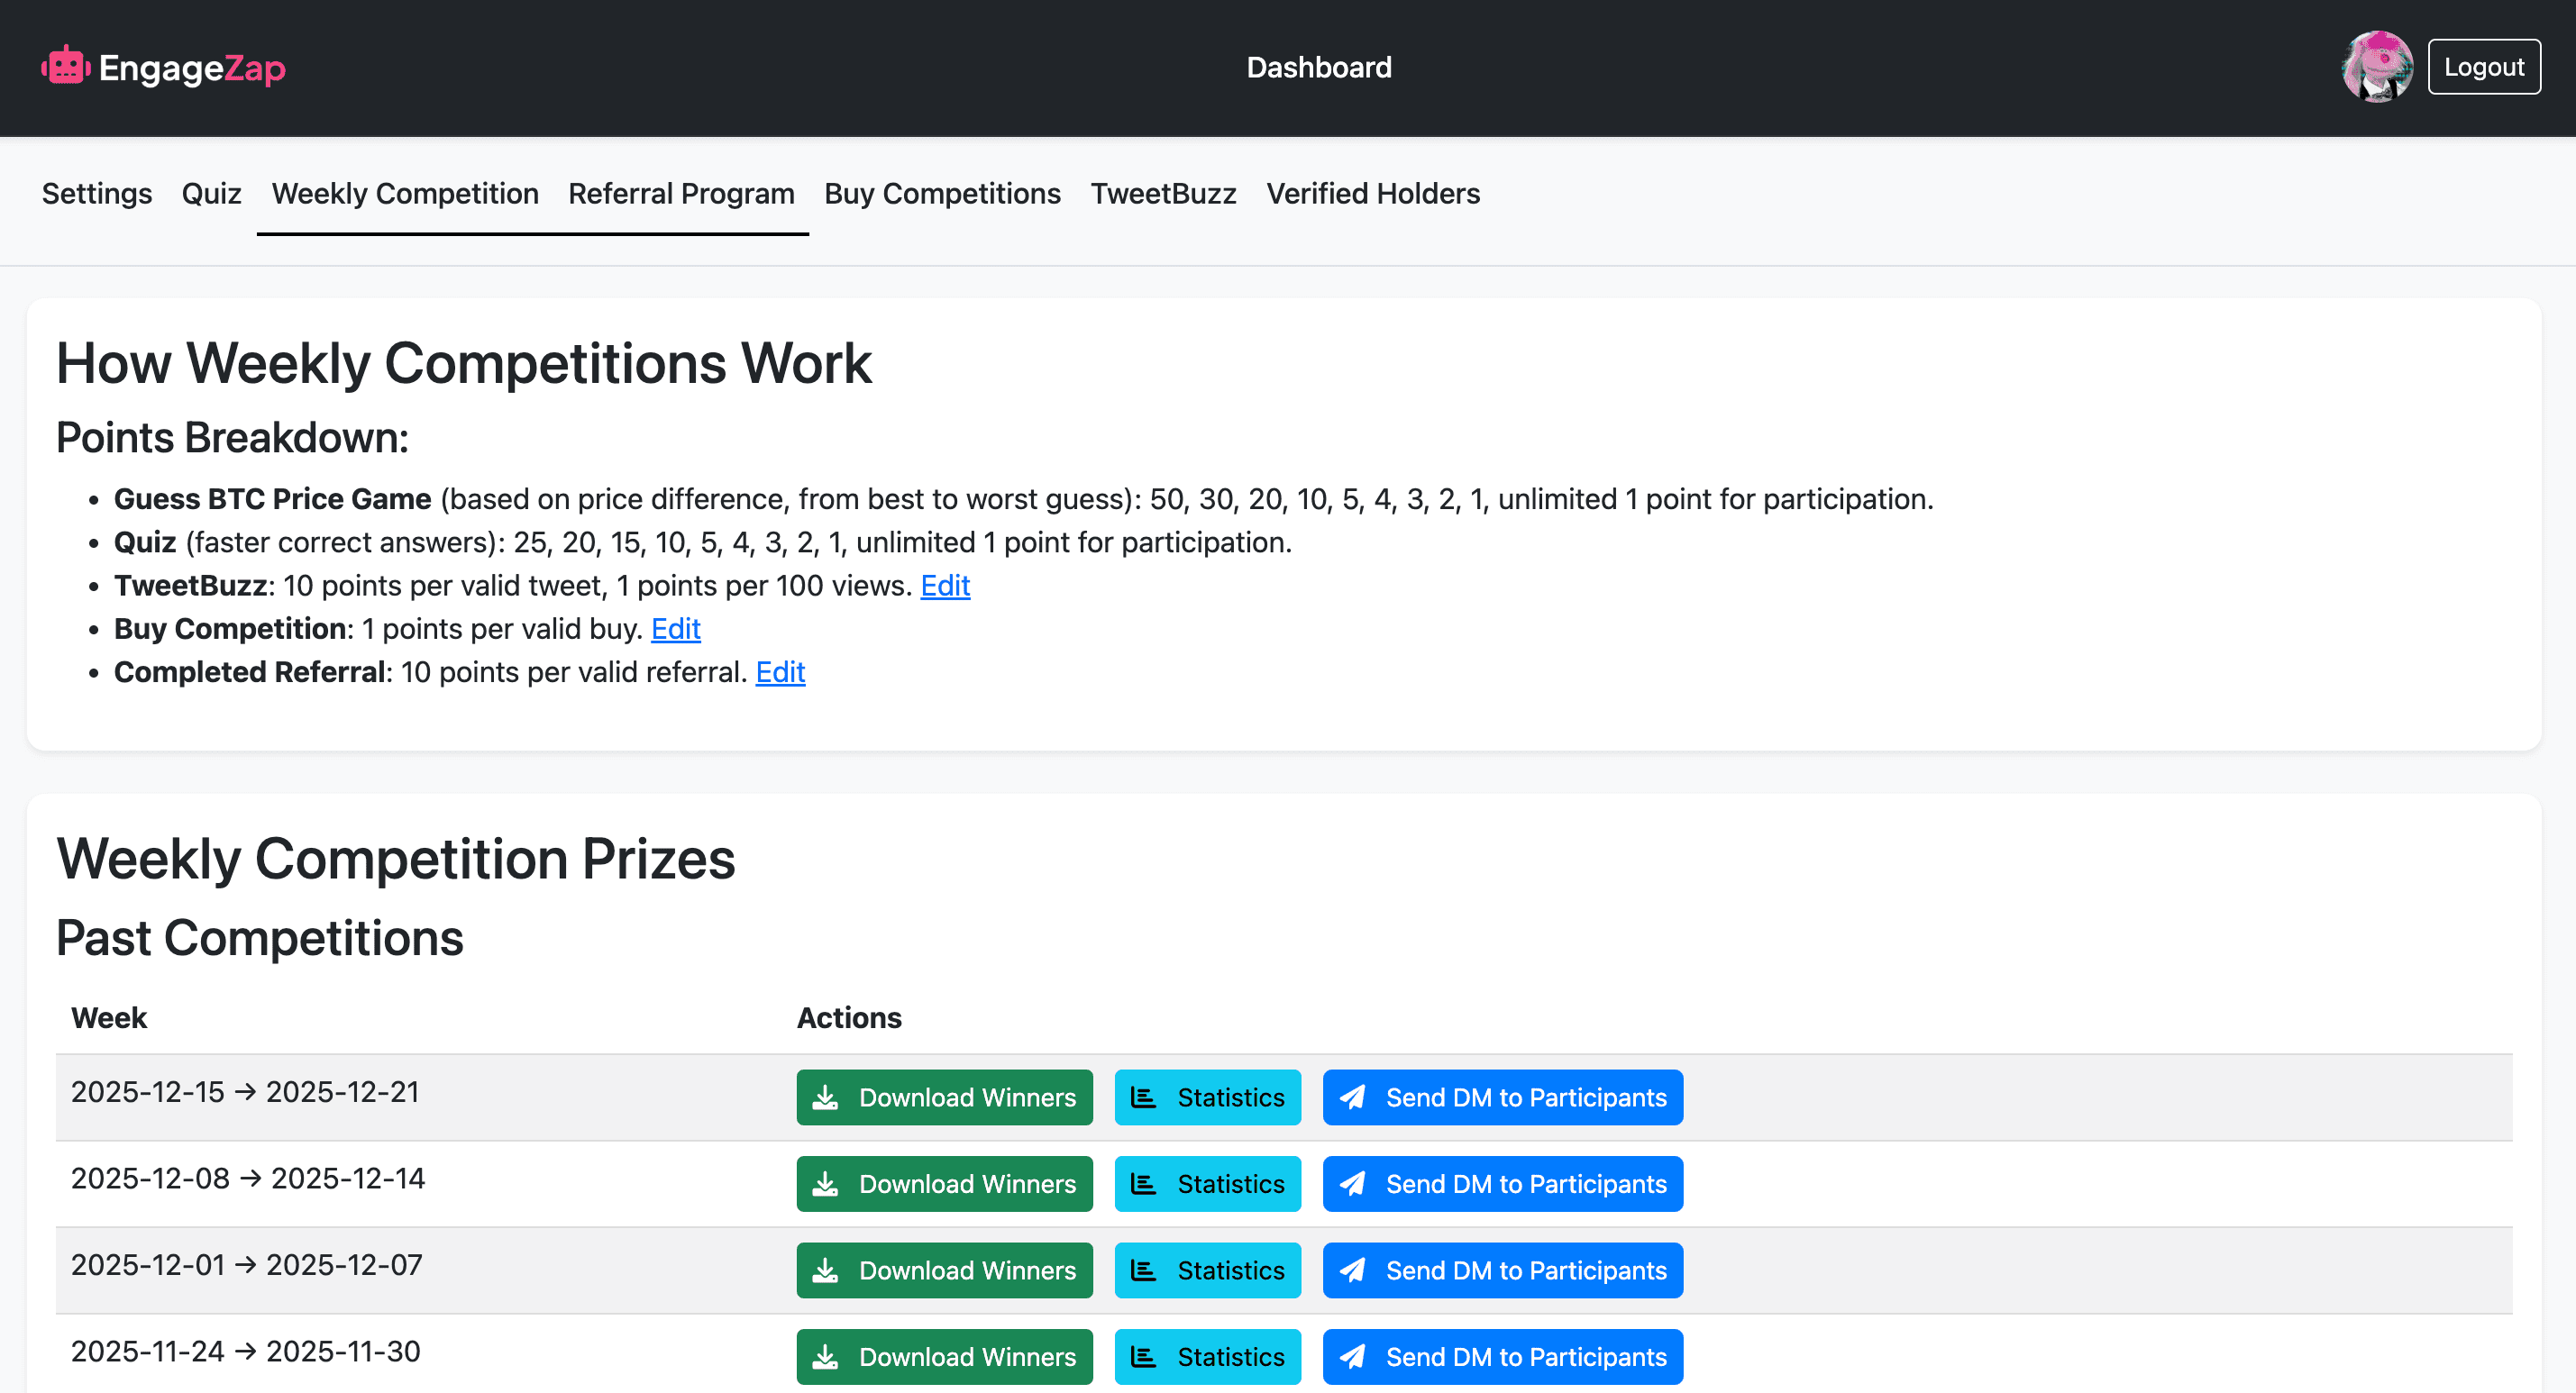Click paper plane icon in 2025-11-24 week row
The height and width of the screenshot is (1393, 2576).
(x=1352, y=1357)
